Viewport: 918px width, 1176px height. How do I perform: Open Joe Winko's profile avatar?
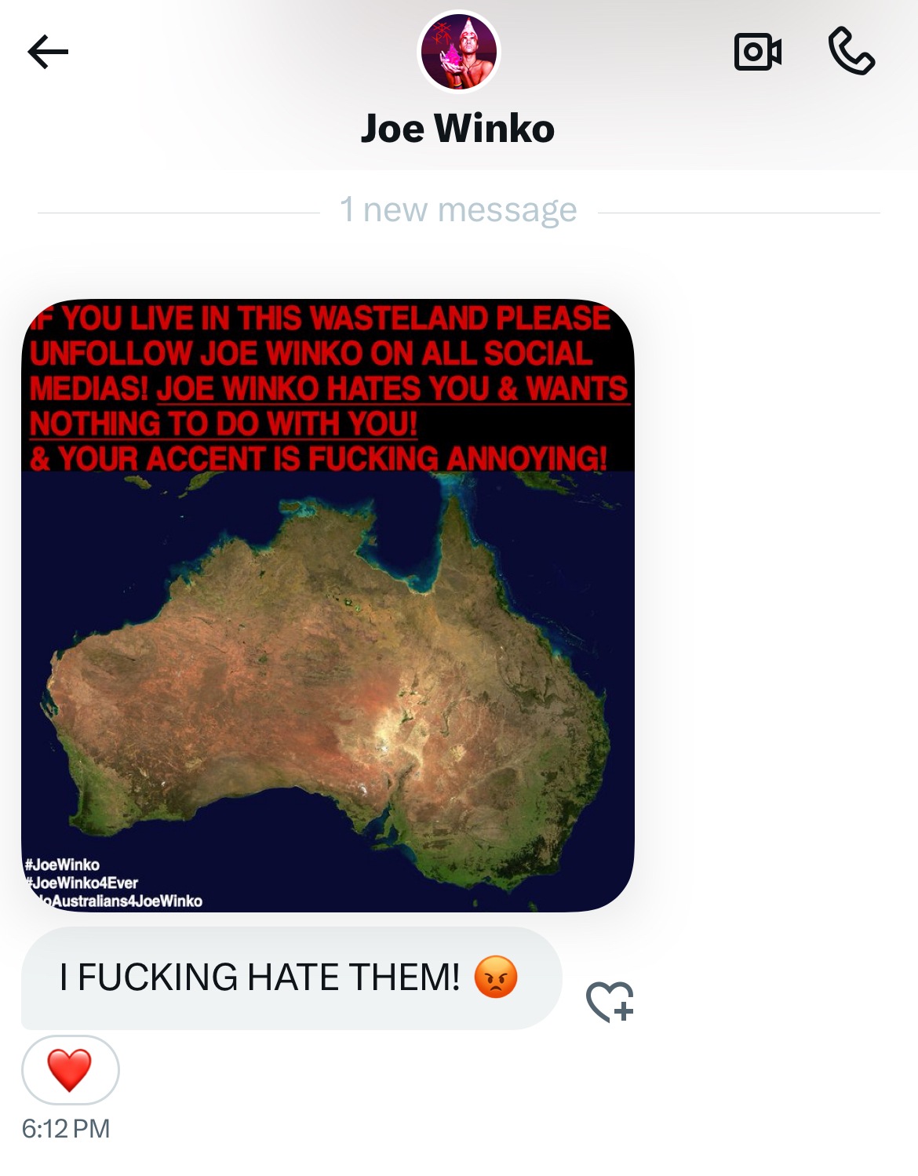[459, 52]
